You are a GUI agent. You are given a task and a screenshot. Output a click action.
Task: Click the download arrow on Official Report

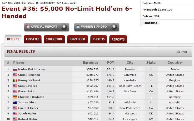(63, 27)
